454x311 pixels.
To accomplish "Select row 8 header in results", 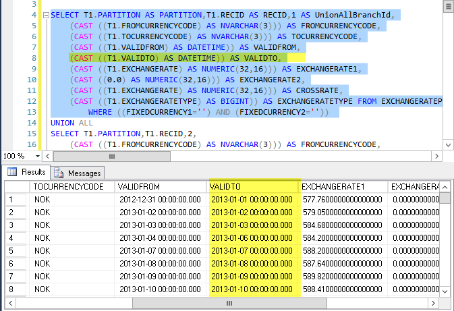I will [16, 289].
